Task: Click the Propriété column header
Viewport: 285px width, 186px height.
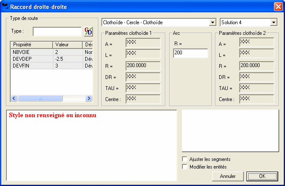Action: (31, 45)
